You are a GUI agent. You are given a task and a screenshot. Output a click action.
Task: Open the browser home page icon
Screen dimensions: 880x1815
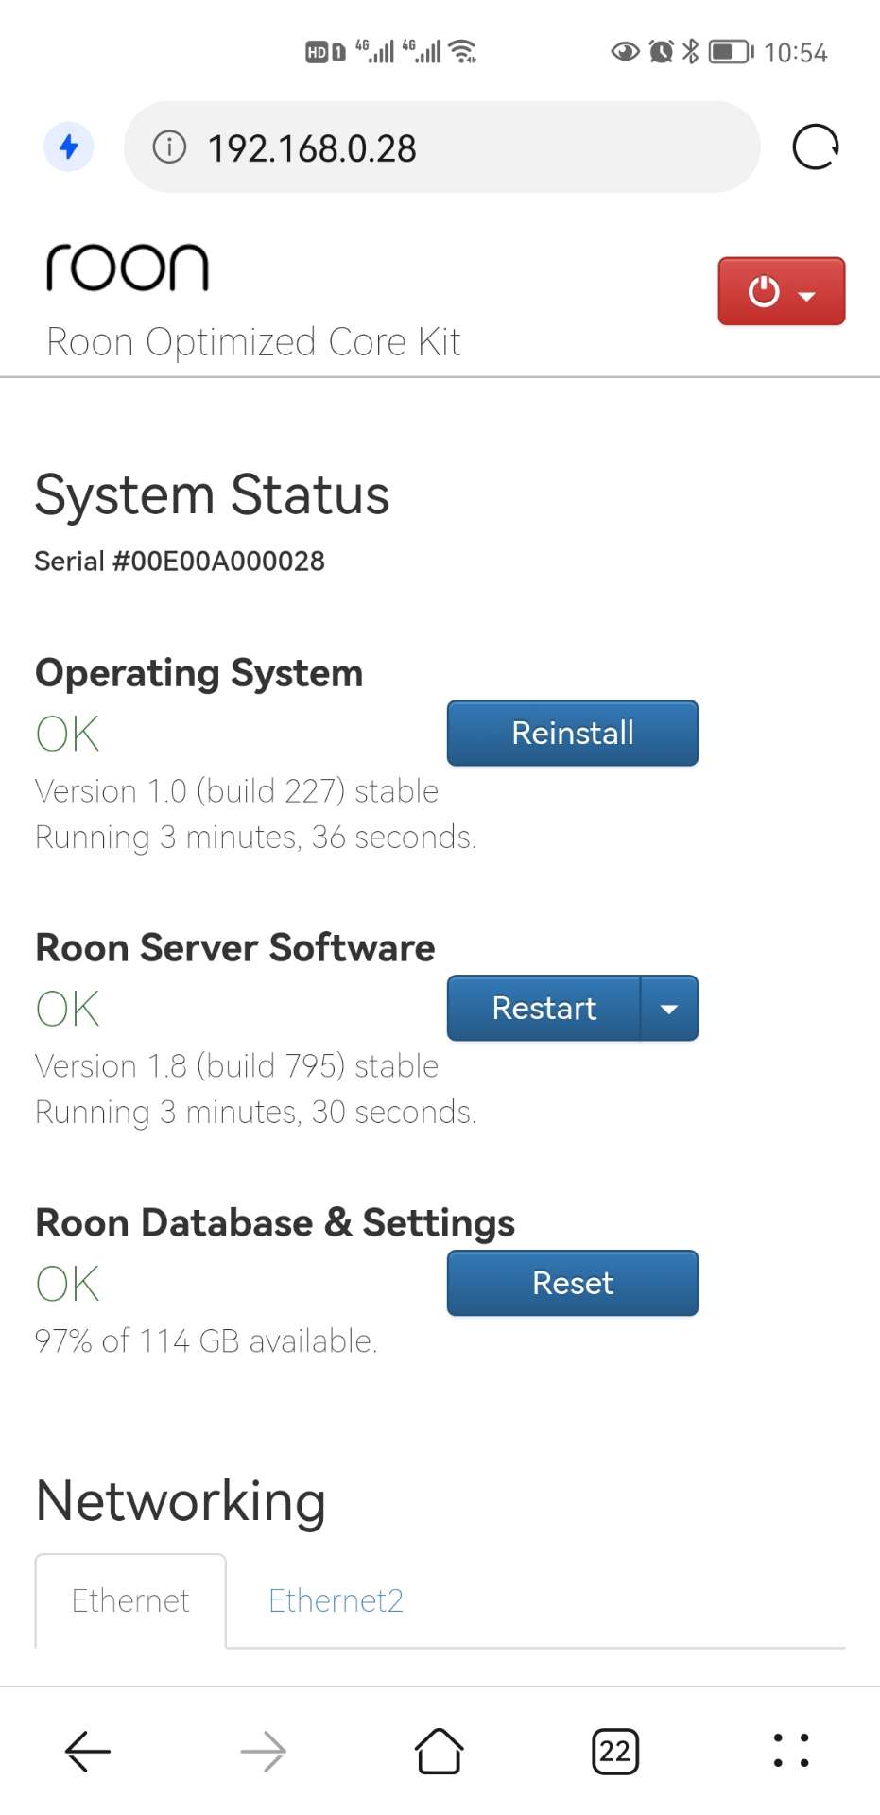pos(440,1752)
